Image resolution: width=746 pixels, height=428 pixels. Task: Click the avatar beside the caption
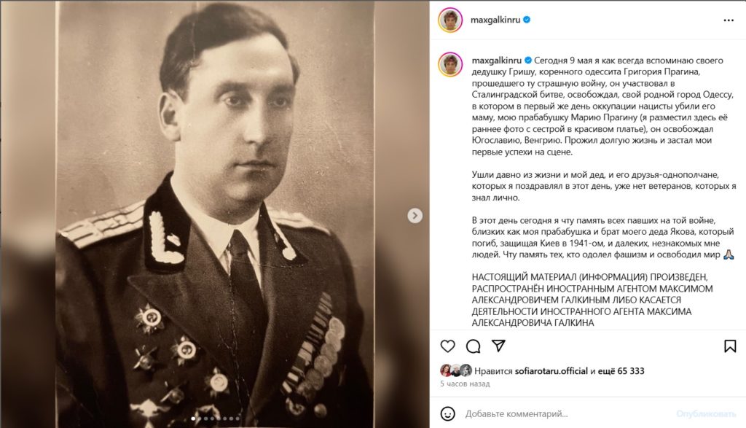pyautogui.click(x=450, y=64)
